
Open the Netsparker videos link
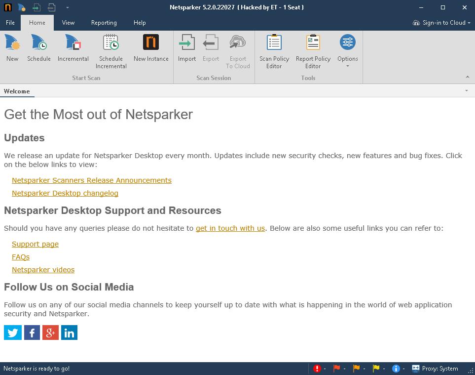click(x=43, y=270)
